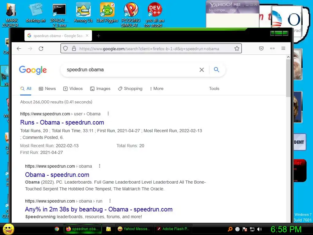Click the padlock site info icon
Image resolution: width=313 pixels, height=235 pixels.
pos(74,48)
